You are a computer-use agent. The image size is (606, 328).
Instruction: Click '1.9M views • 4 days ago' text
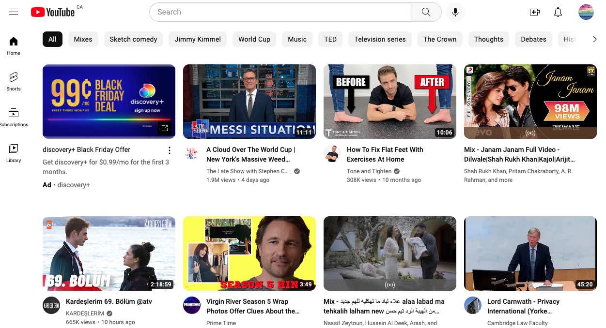coord(238,180)
